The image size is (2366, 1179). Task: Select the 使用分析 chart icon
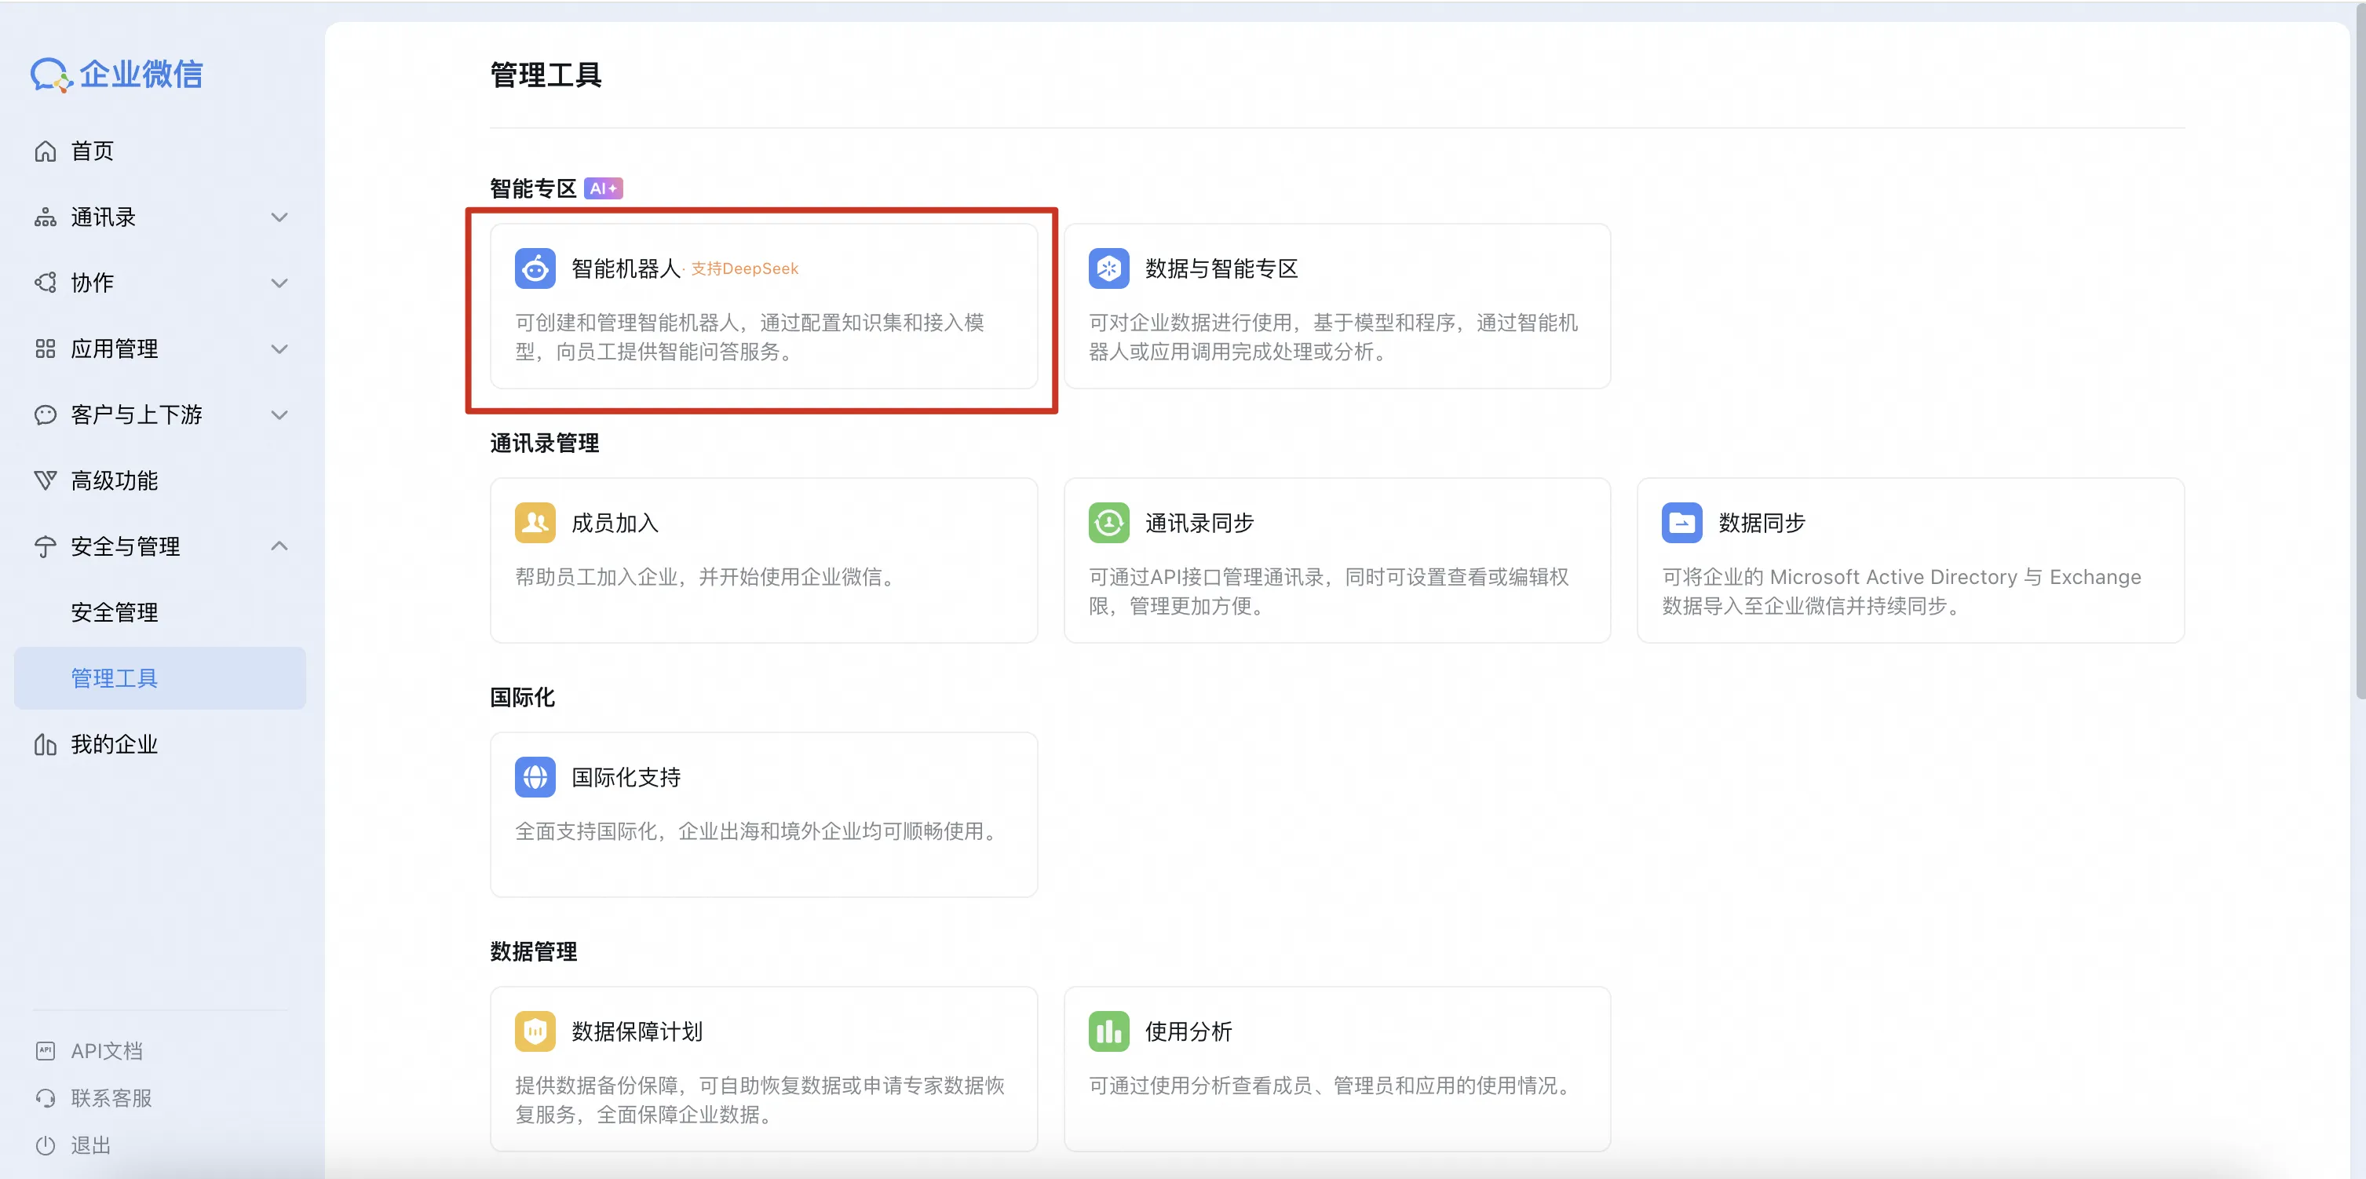pos(1108,1030)
